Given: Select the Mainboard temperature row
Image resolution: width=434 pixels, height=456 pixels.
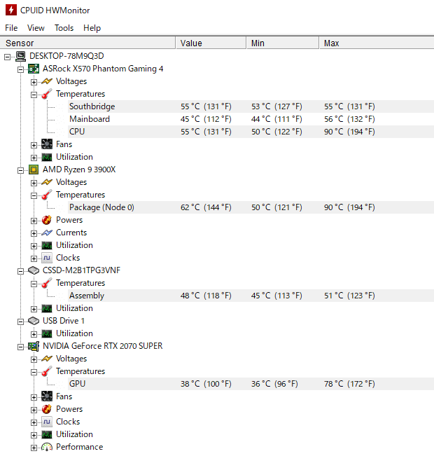Looking at the screenshot, I should 251,119.
